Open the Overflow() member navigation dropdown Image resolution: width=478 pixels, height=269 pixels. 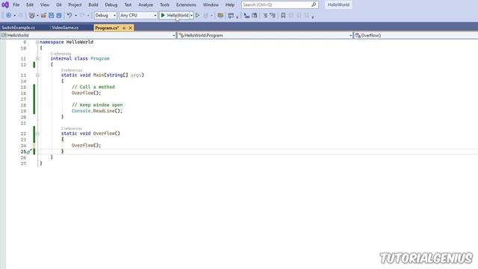point(416,35)
